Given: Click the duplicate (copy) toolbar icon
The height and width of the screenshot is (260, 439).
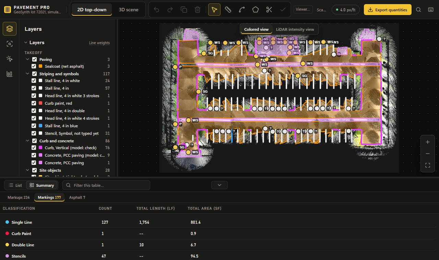Looking at the screenshot, I should click(184, 10).
